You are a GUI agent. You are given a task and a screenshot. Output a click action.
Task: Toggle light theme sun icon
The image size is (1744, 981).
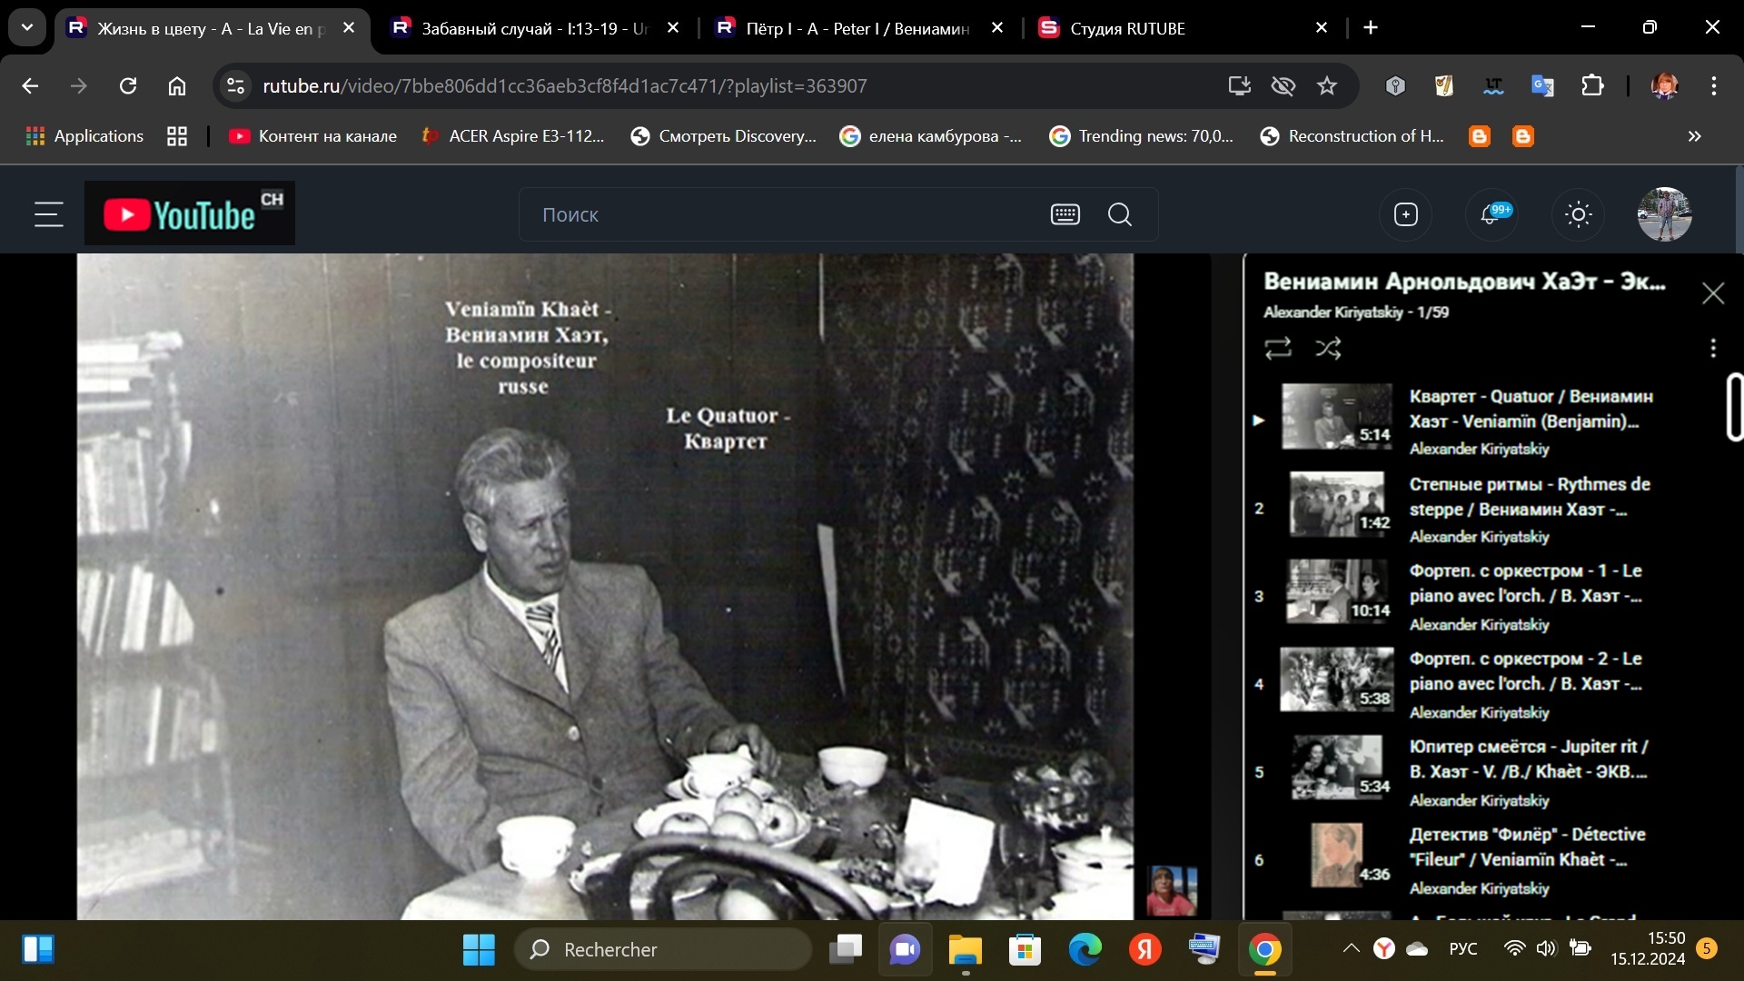pyautogui.click(x=1578, y=214)
